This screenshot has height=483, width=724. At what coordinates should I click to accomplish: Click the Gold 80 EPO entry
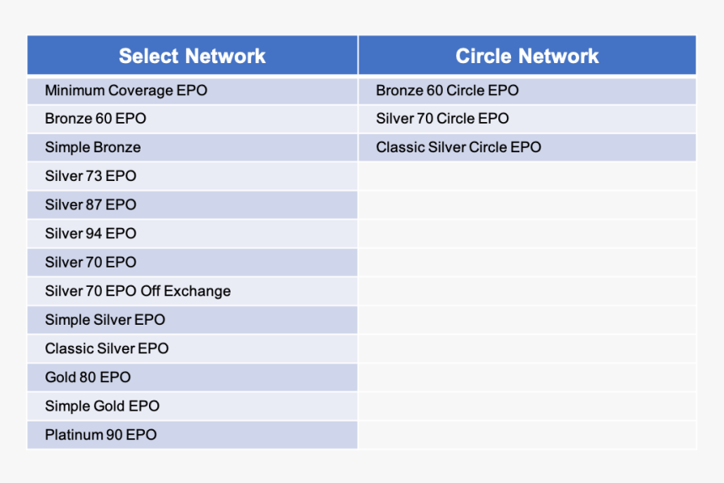(192, 377)
